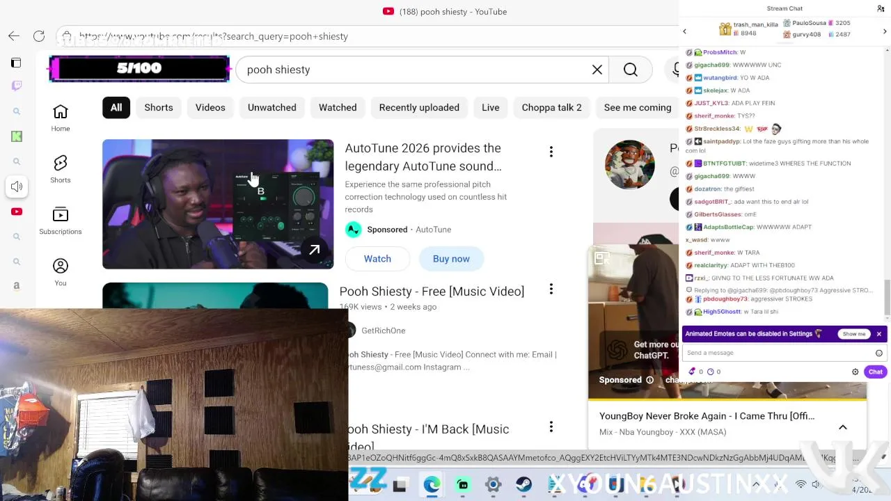Open the YoungBoy I Came Thru mix title
Screen dimensions: 891x501
coord(707,416)
